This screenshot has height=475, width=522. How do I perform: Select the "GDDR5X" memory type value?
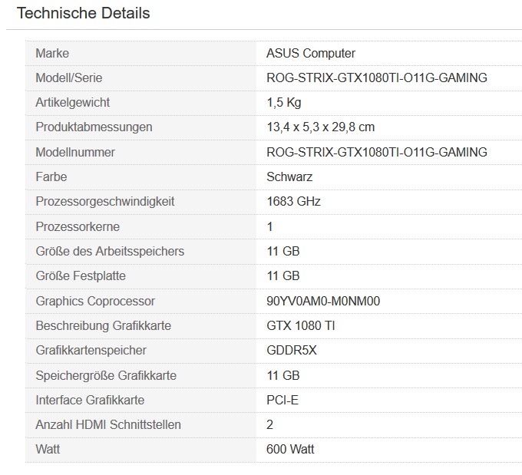click(x=291, y=350)
